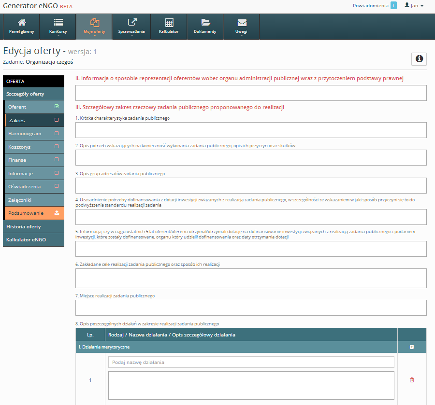435x405 pixels.
Task: Add new action with plus icon in Działania merytoryczne
Action: point(412,347)
